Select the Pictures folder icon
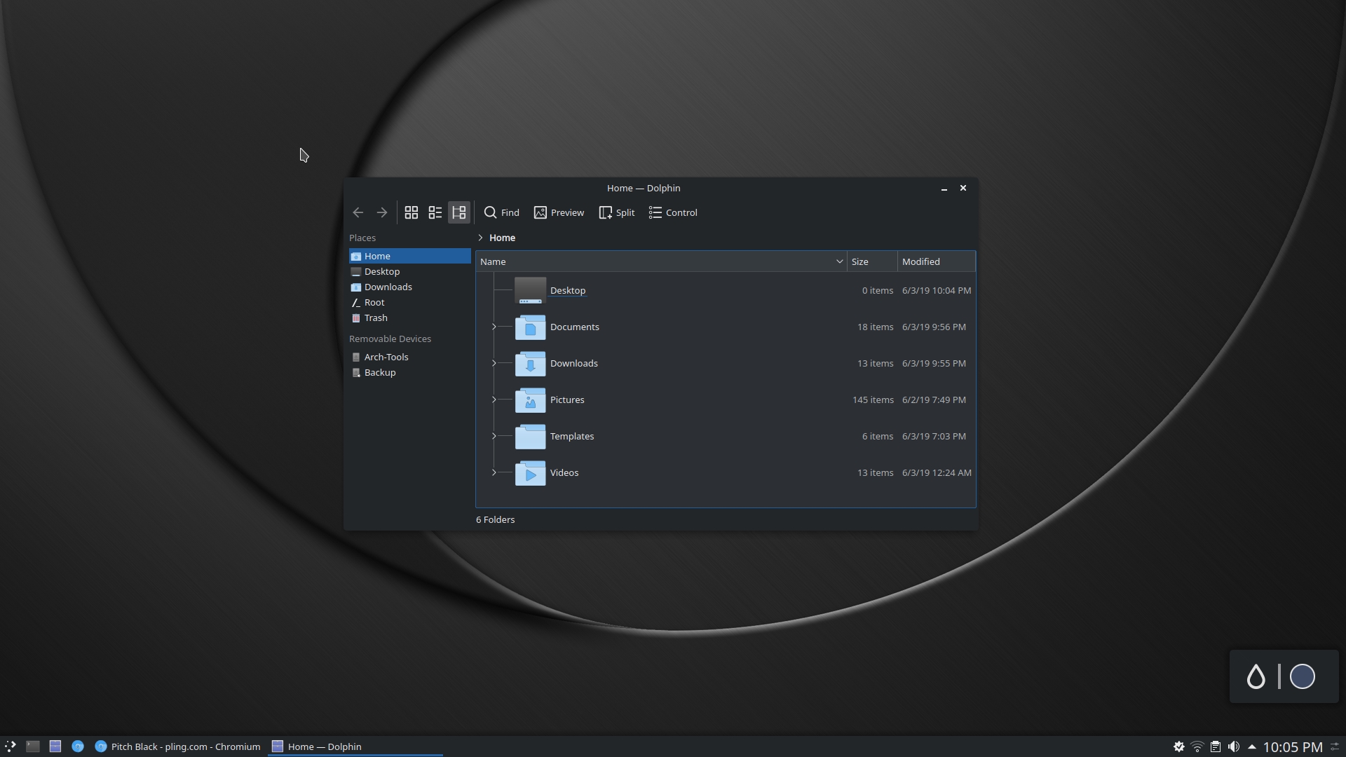The image size is (1346, 757). pyautogui.click(x=531, y=400)
